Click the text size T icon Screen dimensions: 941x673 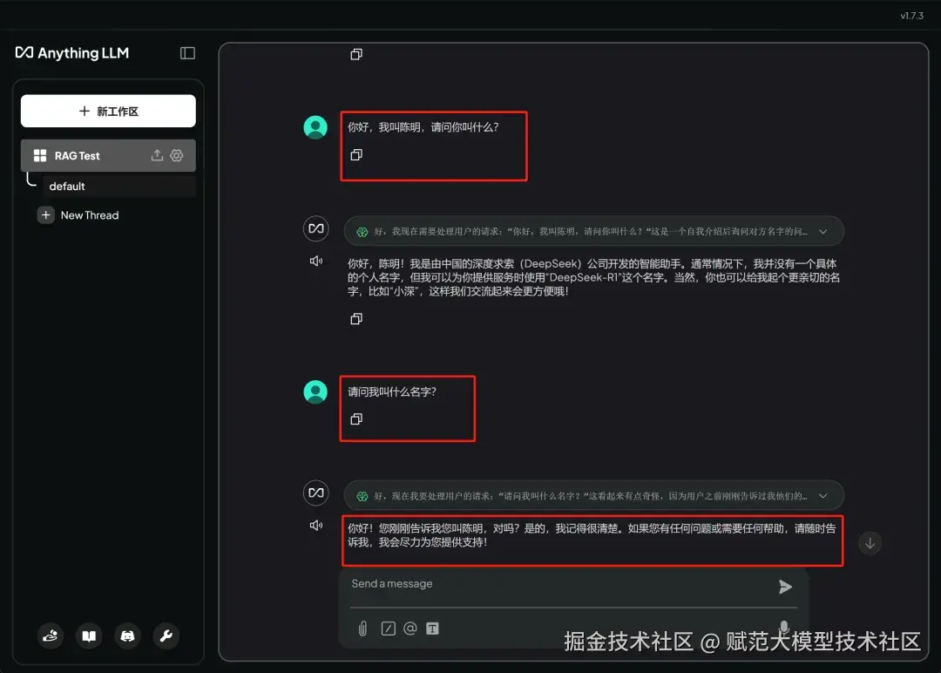click(432, 628)
